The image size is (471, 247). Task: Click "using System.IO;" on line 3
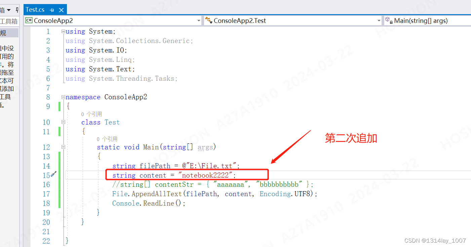tap(96, 50)
